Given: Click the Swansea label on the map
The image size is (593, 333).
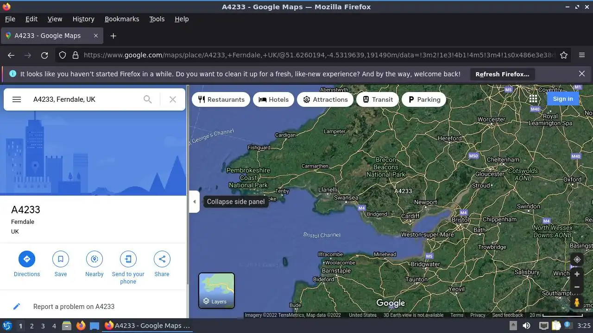Looking at the screenshot, I should 346,197.
